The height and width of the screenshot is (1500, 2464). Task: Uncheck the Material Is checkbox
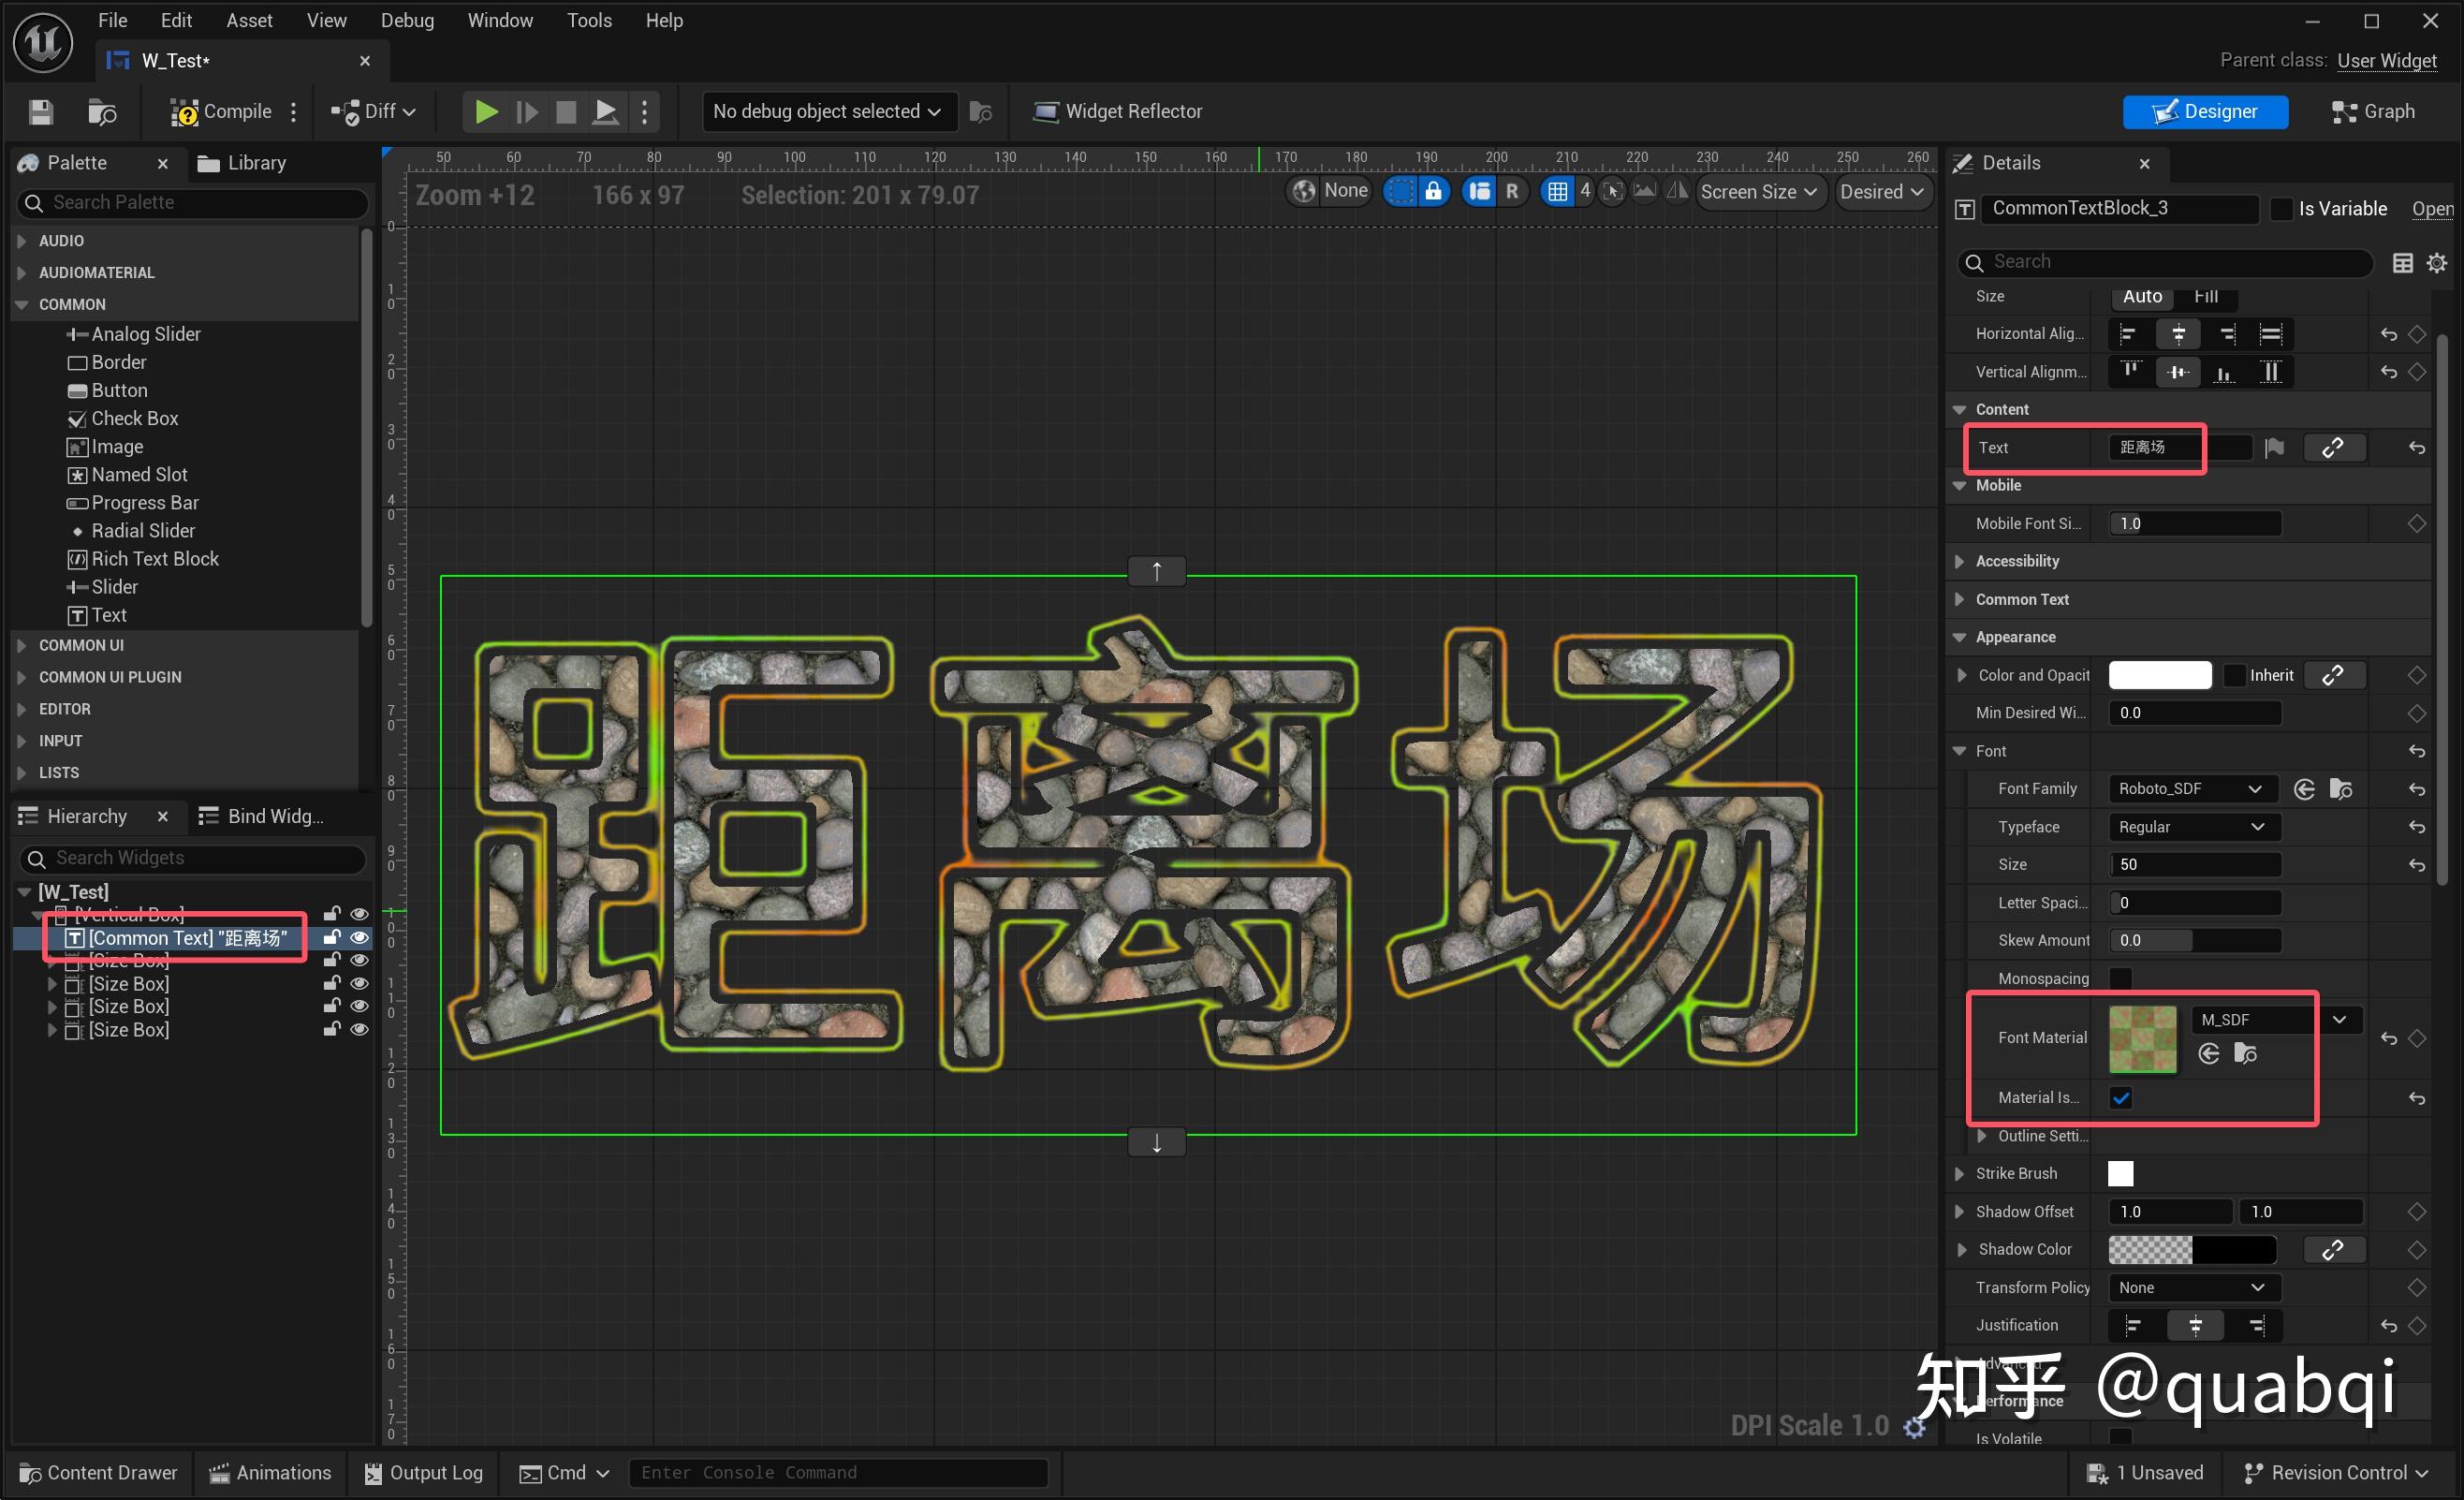pos(2120,1098)
